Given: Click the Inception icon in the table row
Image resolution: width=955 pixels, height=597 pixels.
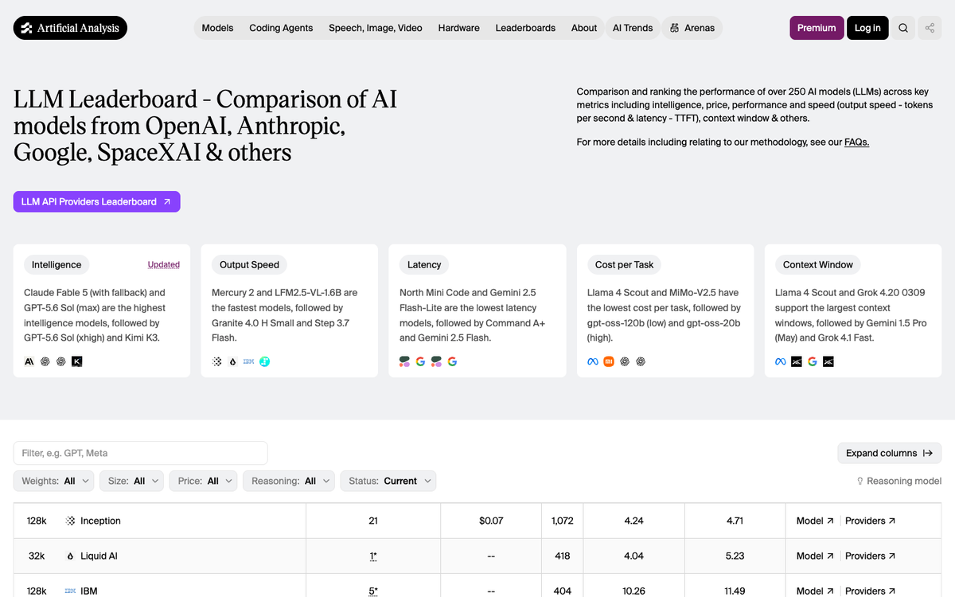Looking at the screenshot, I should coord(70,521).
